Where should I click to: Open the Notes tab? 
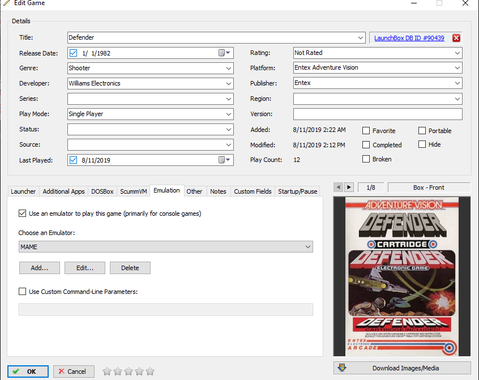218,191
